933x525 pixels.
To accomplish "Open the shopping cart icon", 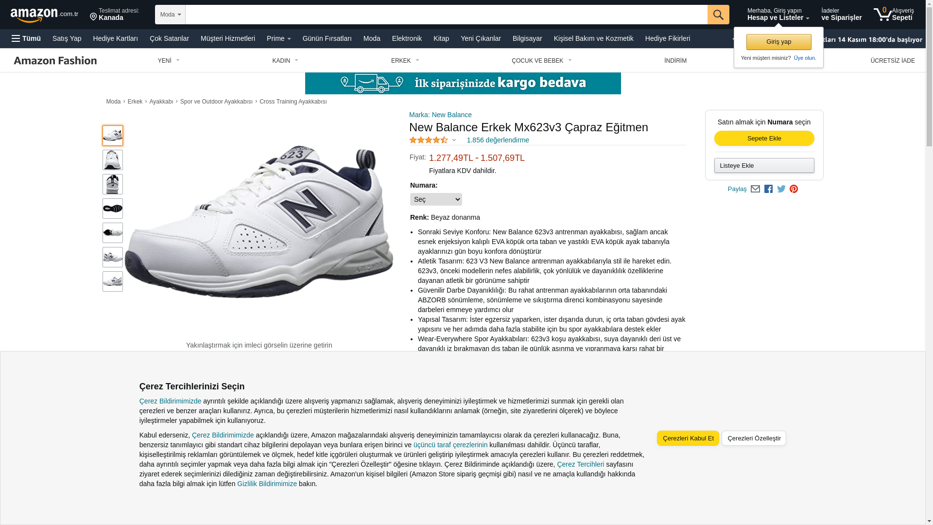I will [882, 14].
